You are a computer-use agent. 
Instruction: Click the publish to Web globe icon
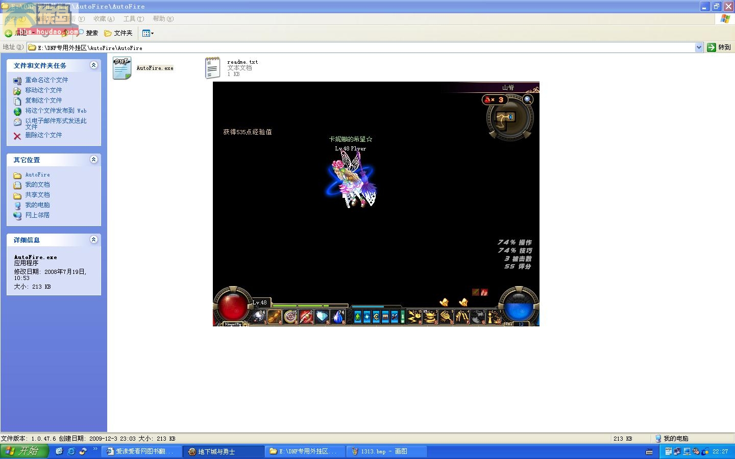17,111
